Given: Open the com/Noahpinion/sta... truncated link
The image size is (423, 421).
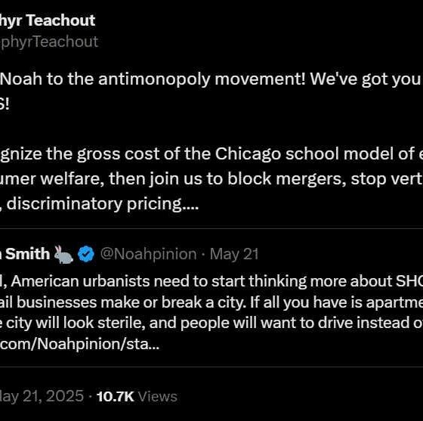Looking at the screenshot, I should pyautogui.click(x=79, y=344).
